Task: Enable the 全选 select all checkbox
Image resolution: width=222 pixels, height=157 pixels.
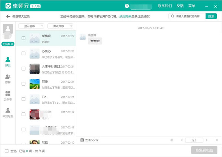Action: 7,151
